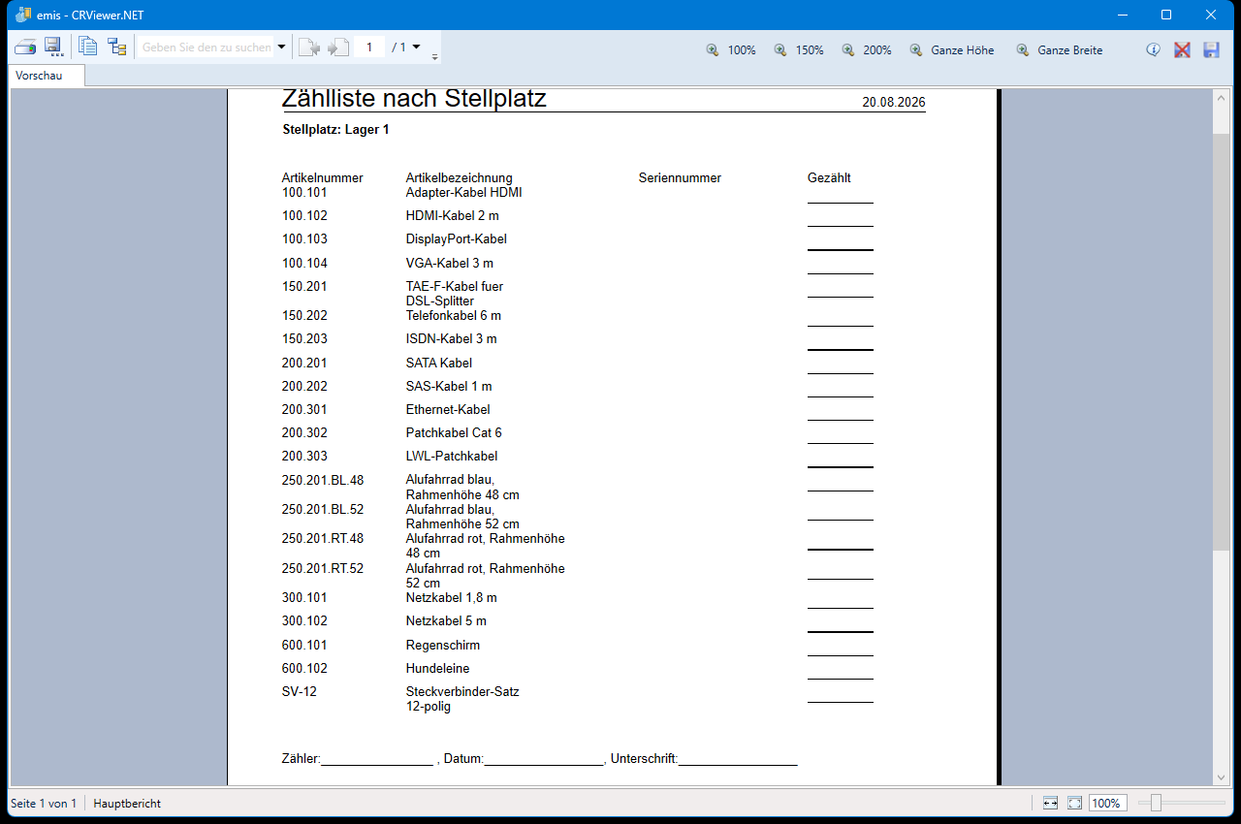Click article number 100.104

(304, 263)
